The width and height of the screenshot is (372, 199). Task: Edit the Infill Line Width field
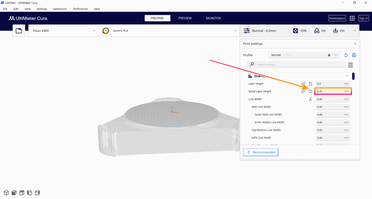click(x=333, y=138)
